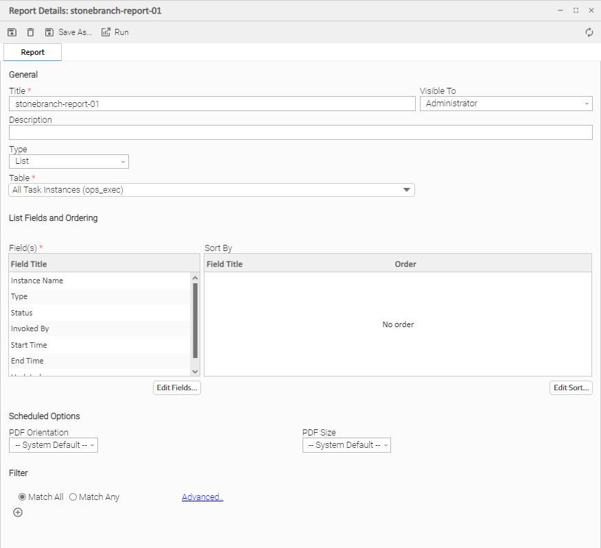Maximize the Report Details window
Image resolution: width=601 pixels, height=548 pixels.
pos(576,11)
